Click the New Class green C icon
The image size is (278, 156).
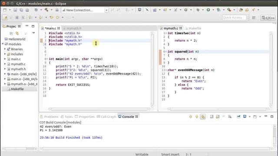[186, 10]
